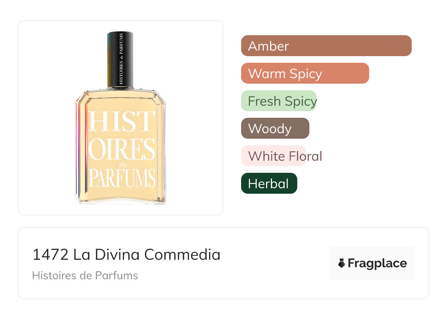Select the White Floral accord bar
The height and width of the screenshot is (317, 447).
coord(273,156)
